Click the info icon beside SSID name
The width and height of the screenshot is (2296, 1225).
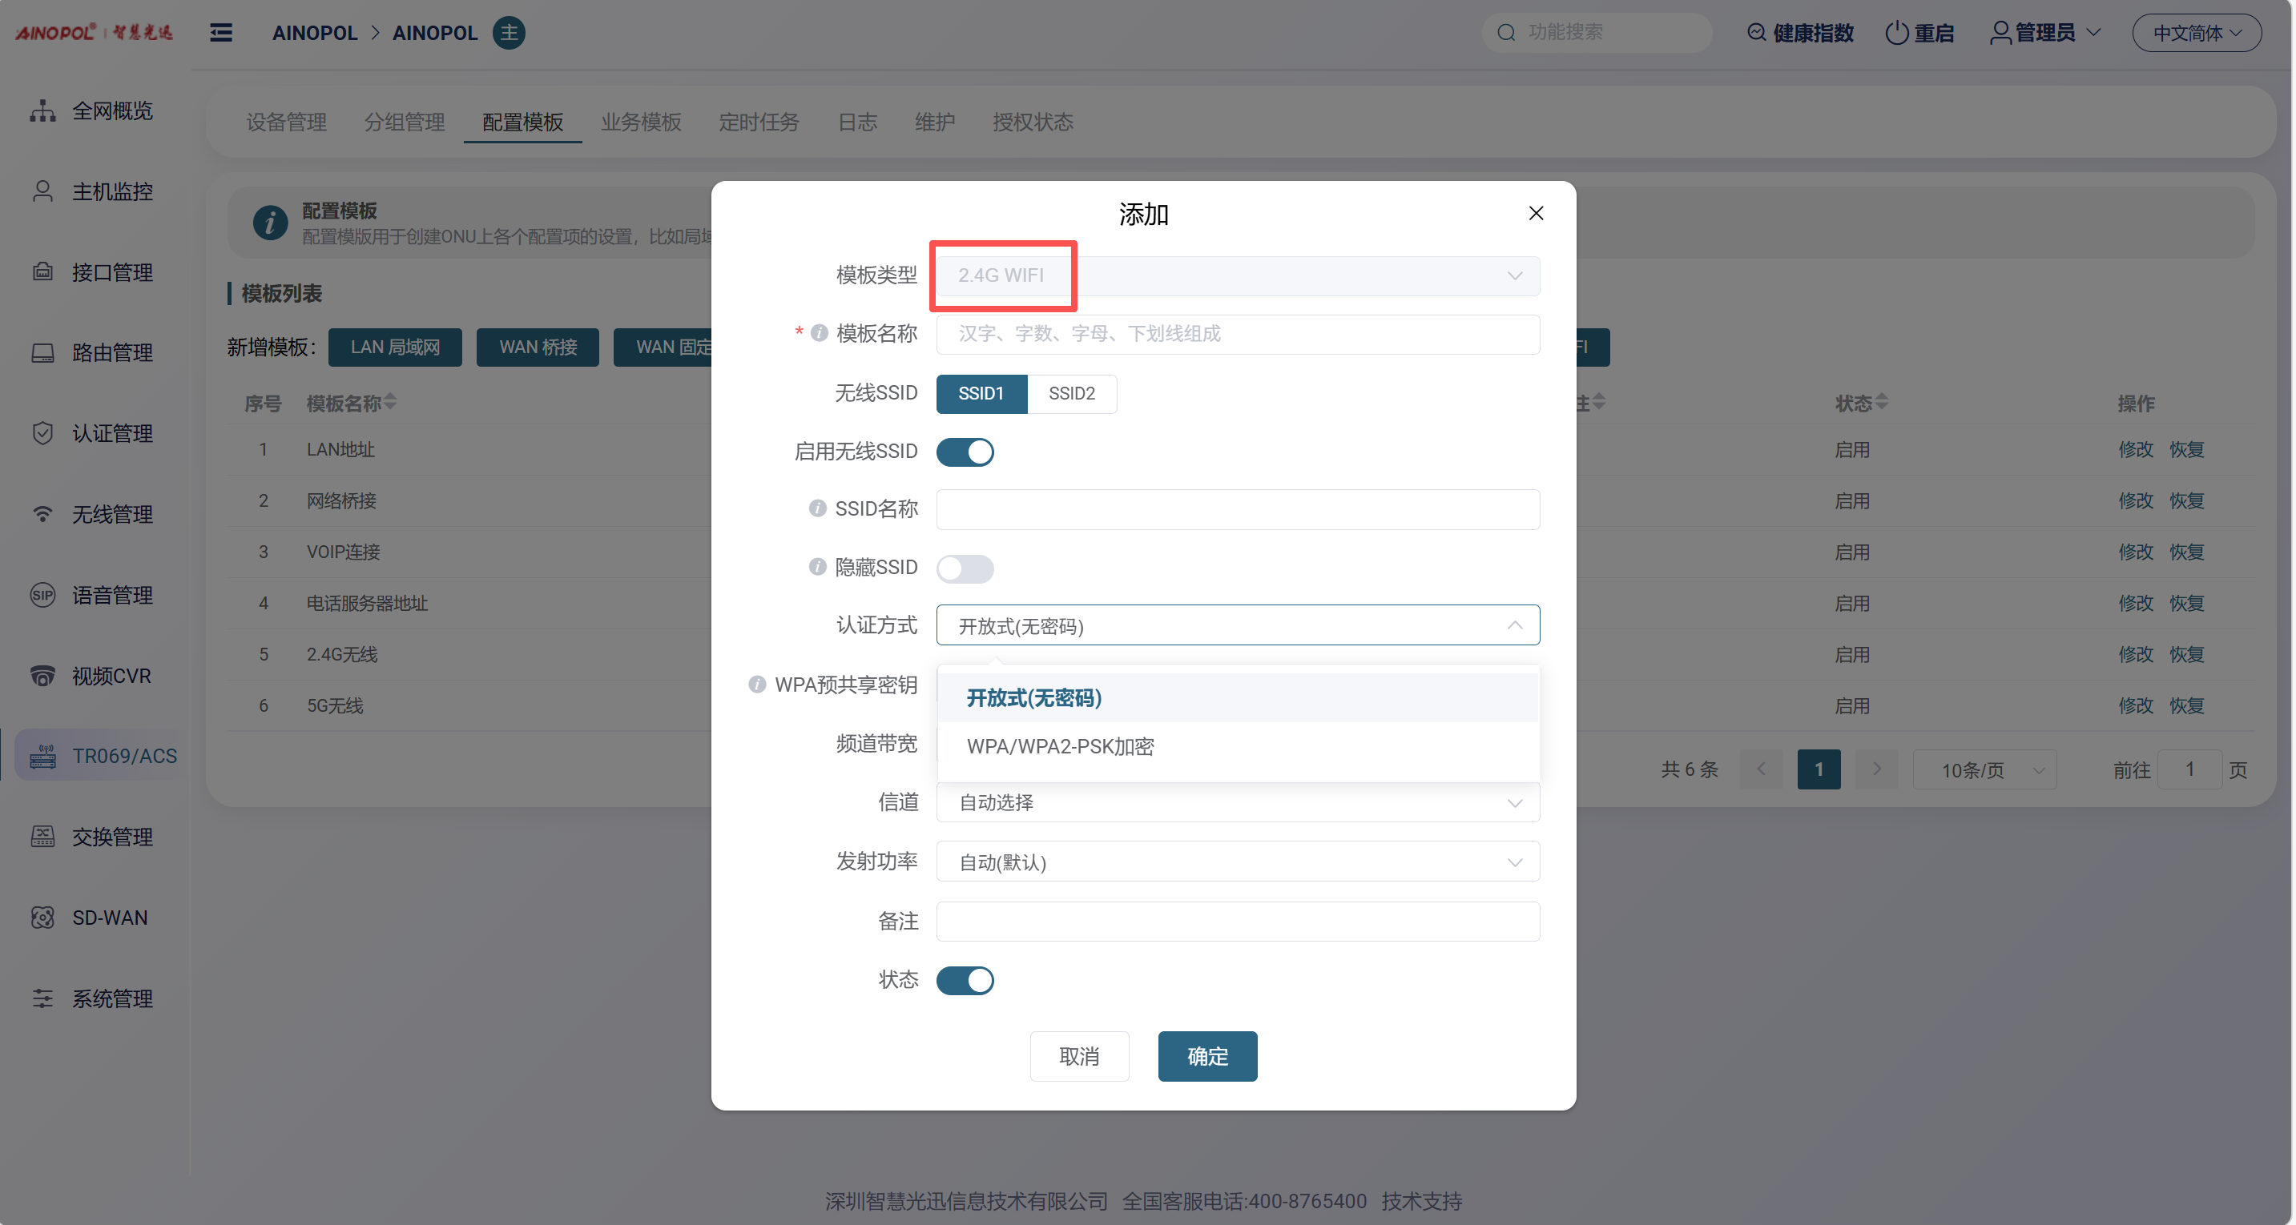(816, 508)
